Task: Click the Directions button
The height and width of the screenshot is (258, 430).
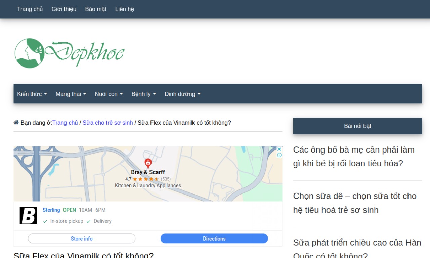Action: pyautogui.click(x=214, y=239)
